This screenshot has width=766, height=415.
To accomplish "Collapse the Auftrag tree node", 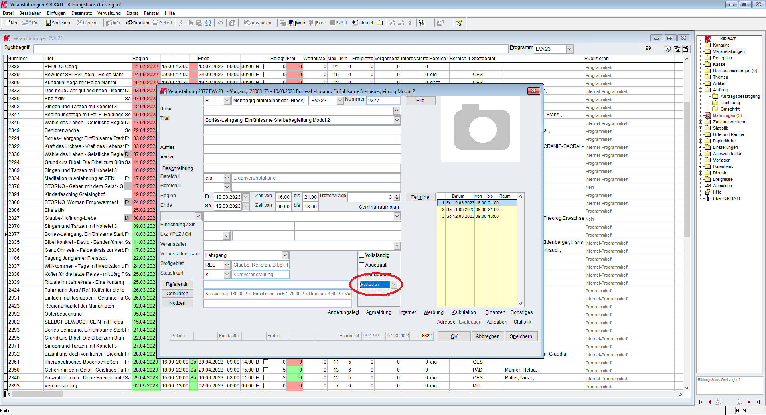I will 701,90.
